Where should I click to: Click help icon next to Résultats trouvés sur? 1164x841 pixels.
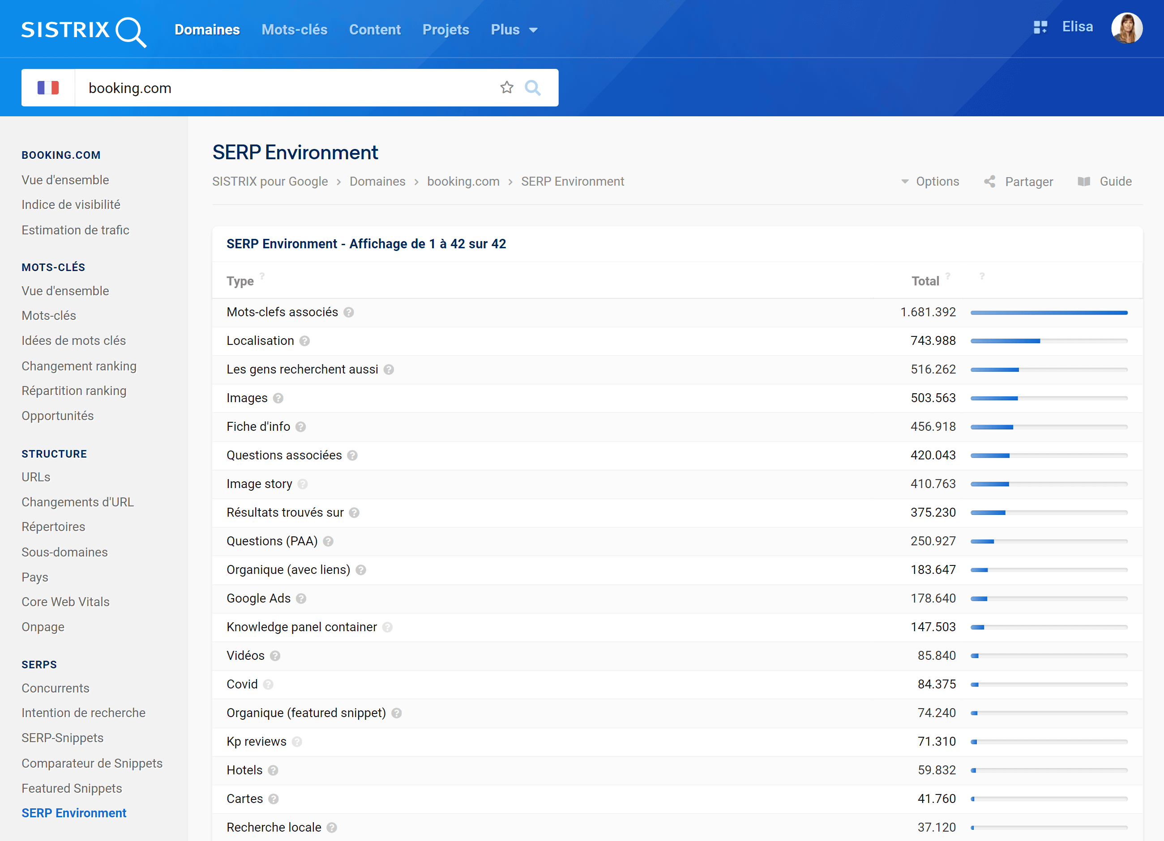pos(354,513)
